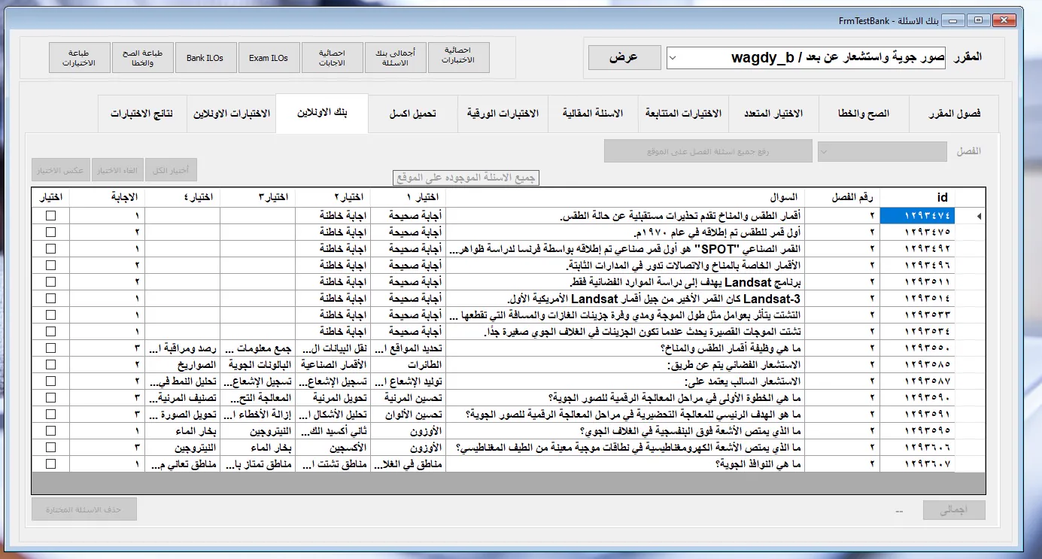Switch to the فصول المقرر tab
Screen dimensions: 1042x559
[x=954, y=114]
